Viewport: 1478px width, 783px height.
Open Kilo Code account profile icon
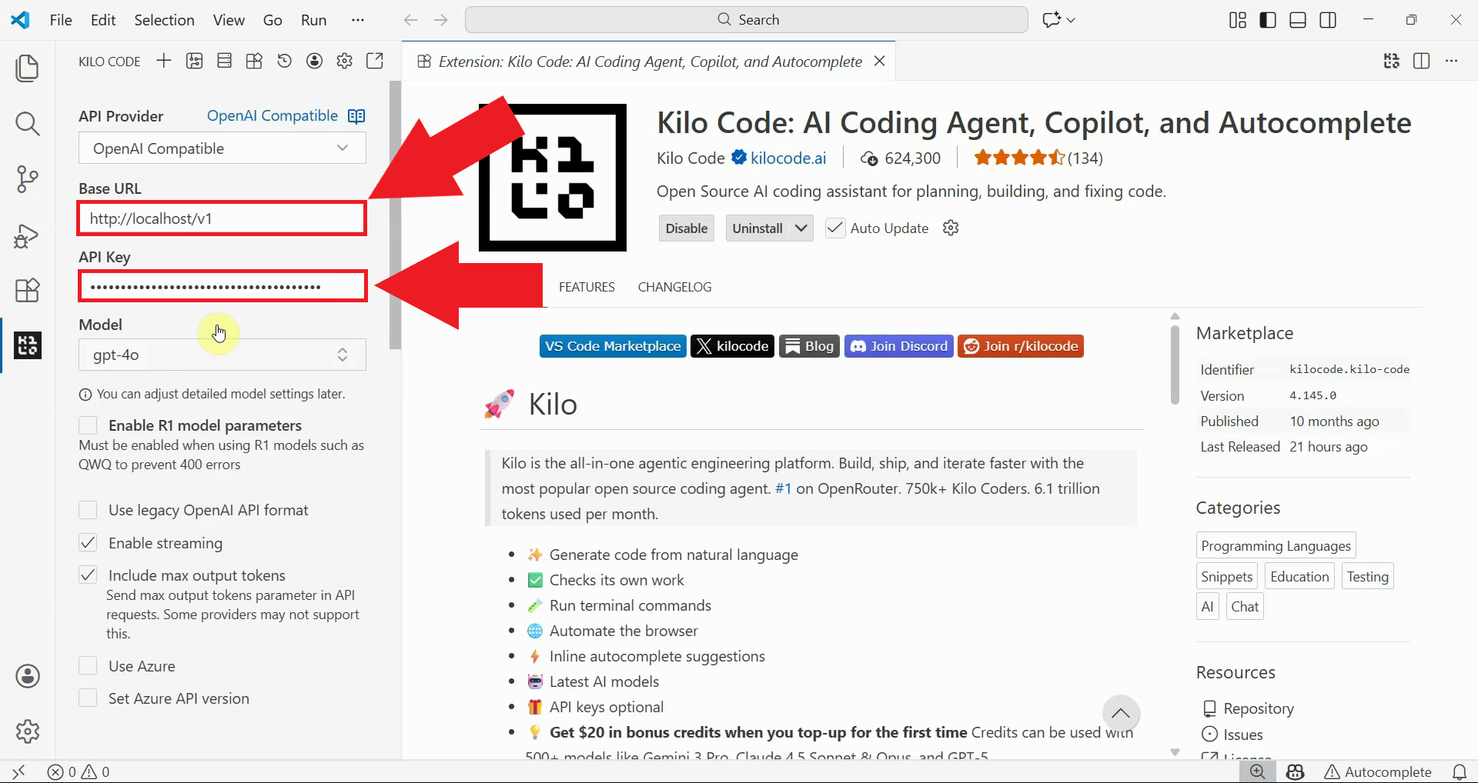pos(314,61)
